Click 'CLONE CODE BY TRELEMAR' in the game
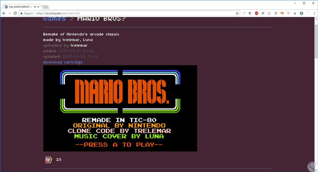This screenshot has height=172, width=318. click(x=119, y=131)
